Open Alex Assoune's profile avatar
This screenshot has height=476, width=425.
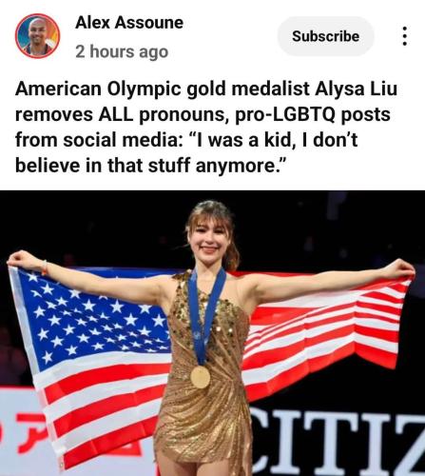click(x=37, y=36)
